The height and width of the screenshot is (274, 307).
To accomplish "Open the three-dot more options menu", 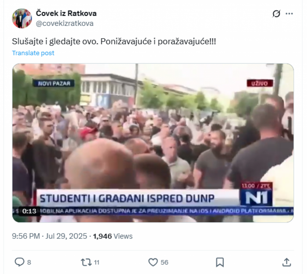I will pyautogui.click(x=289, y=14).
